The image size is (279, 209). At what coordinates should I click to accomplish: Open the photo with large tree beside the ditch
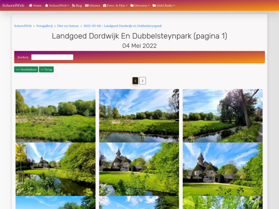coord(223,116)
